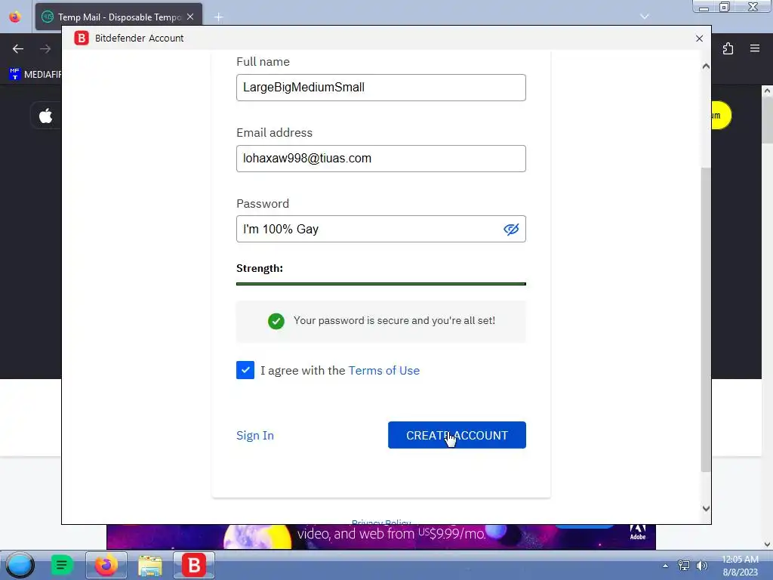Click the password strength progress bar
This screenshot has height=580, width=773.
point(381,284)
